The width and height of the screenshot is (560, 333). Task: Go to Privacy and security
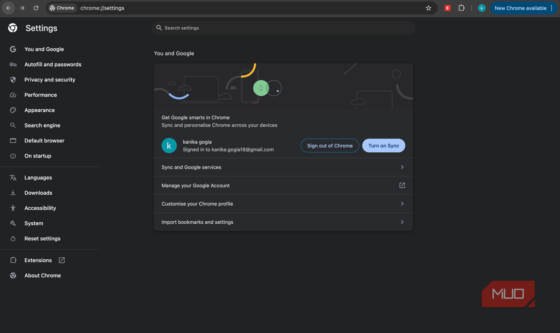50,80
